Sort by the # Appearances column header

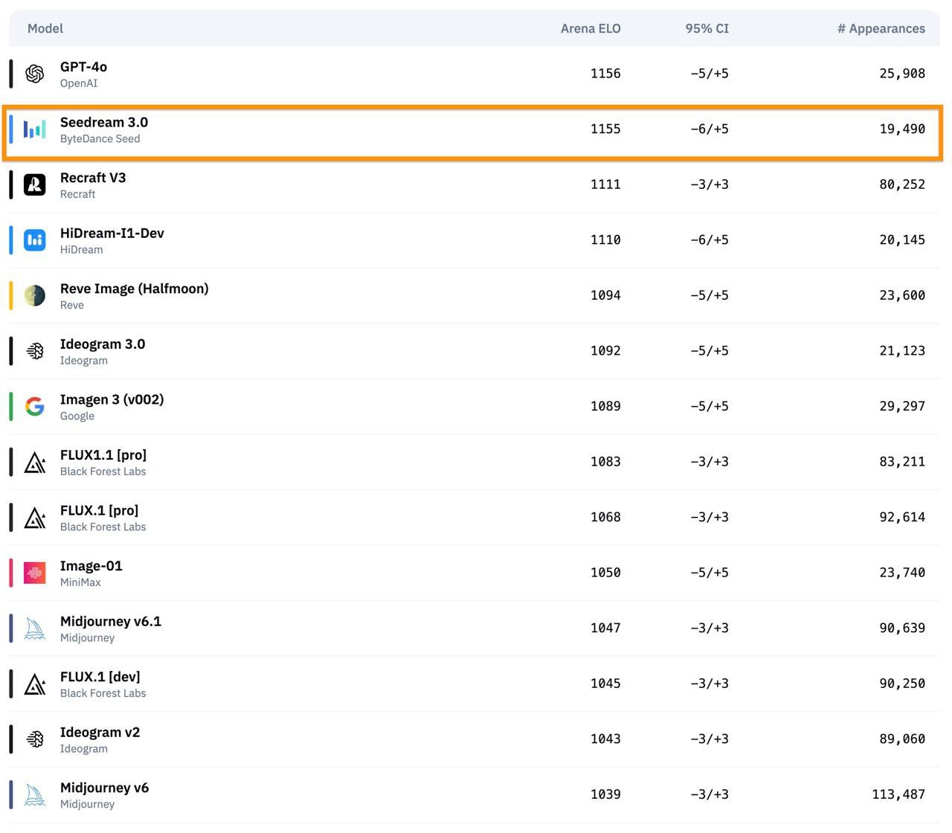[x=881, y=28]
